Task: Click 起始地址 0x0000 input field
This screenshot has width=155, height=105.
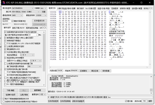Action: pyautogui.click(x=7, y=21)
